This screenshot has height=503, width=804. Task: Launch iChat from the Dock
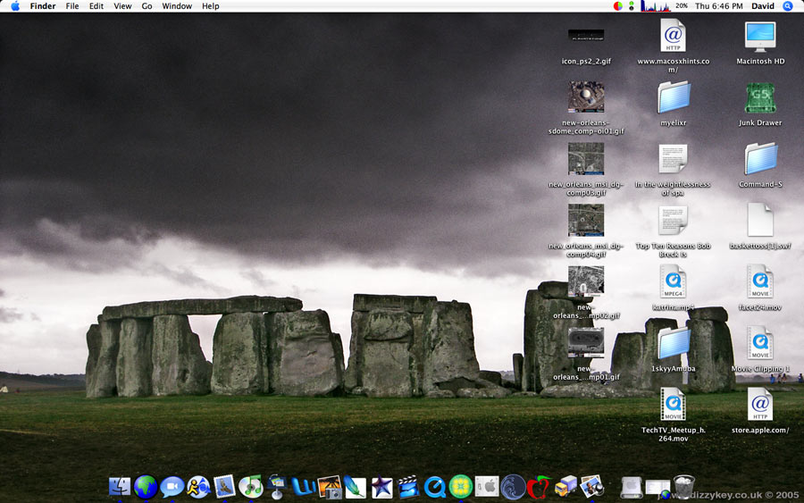click(172, 486)
